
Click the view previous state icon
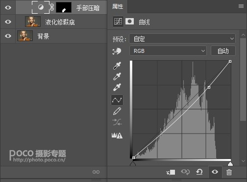coord(185,172)
